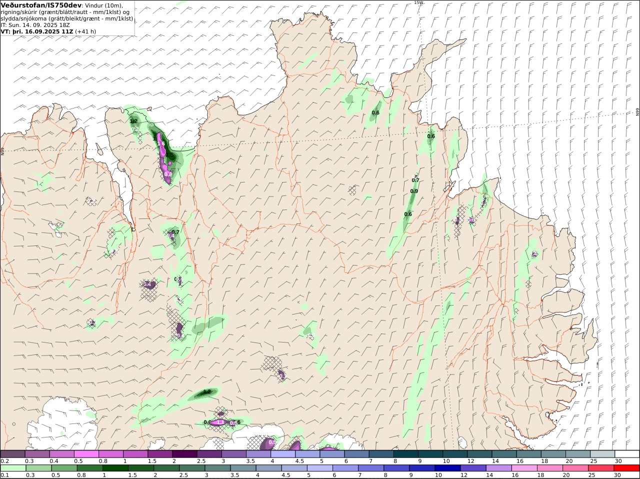Click the 0.7 value directly above the 0.9 label
The width and height of the screenshot is (640, 479).
[x=415, y=180]
